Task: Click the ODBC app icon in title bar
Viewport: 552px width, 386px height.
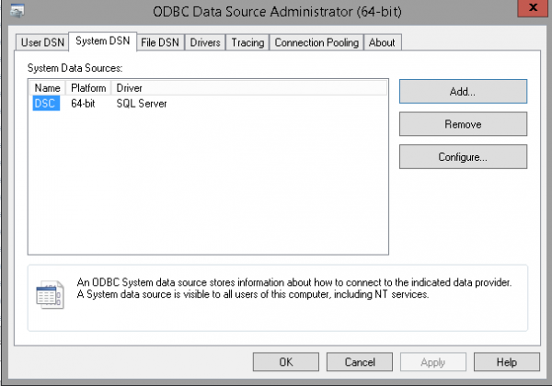Action: [x=17, y=11]
